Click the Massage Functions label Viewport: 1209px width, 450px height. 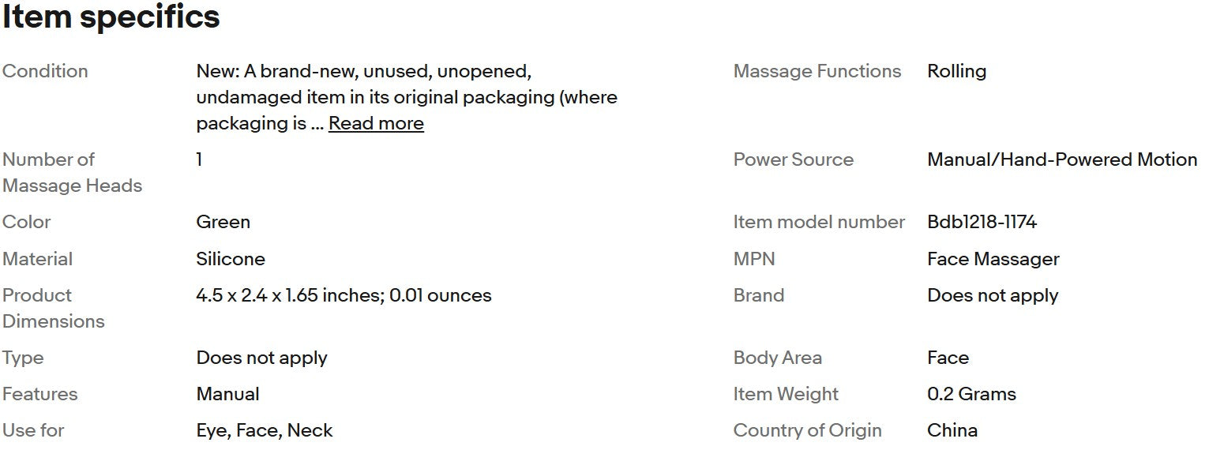click(817, 71)
